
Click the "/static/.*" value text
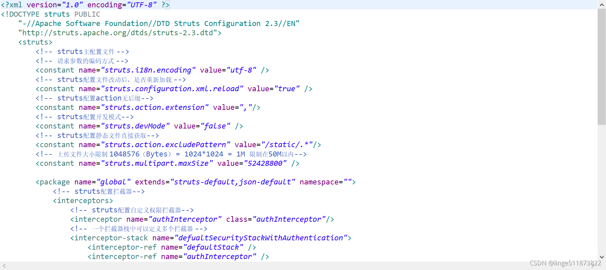pyautogui.click(x=287, y=145)
